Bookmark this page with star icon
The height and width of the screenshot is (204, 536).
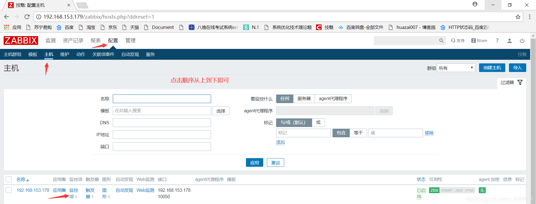pos(518,17)
